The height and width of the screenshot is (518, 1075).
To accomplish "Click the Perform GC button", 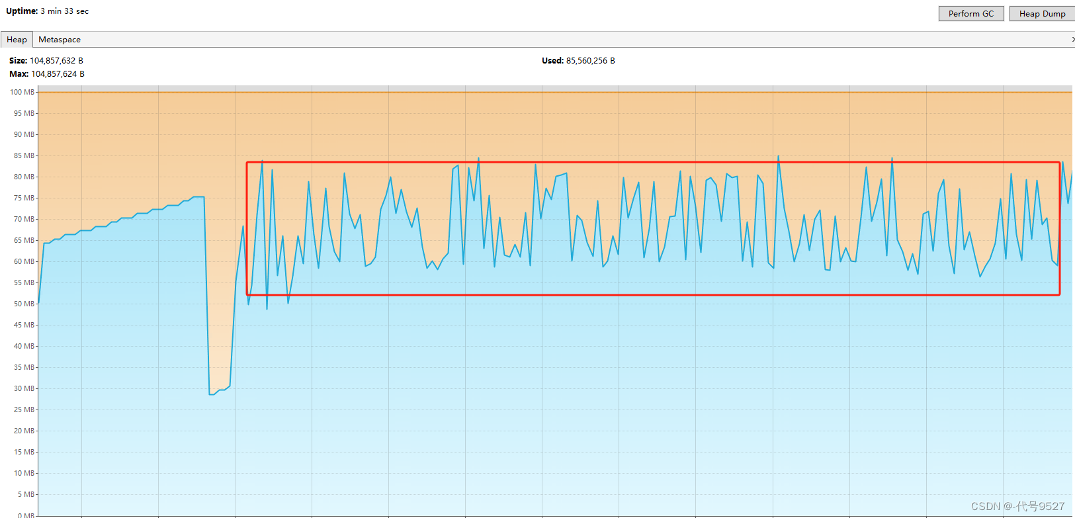I will (970, 13).
